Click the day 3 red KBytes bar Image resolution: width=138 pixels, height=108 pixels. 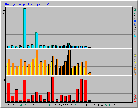pos(16,95)
